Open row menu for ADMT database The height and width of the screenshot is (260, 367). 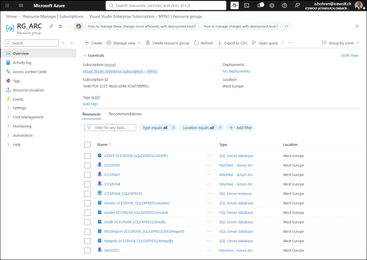[209, 156]
